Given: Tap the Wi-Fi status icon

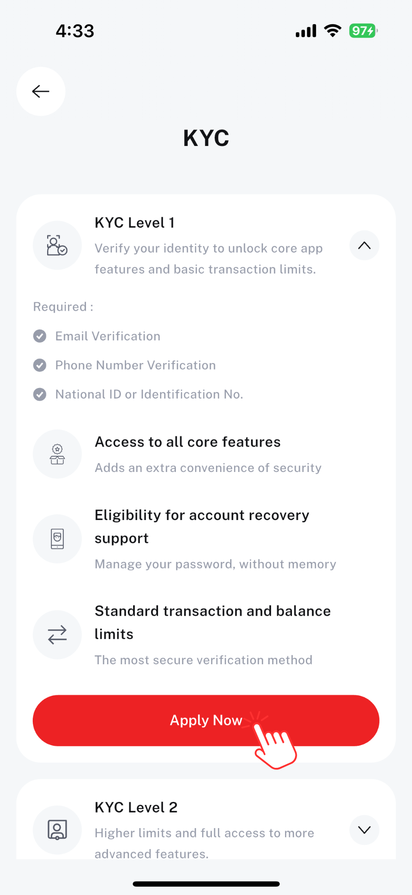Looking at the screenshot, I should pyautogui.click(x=333, y=31).
